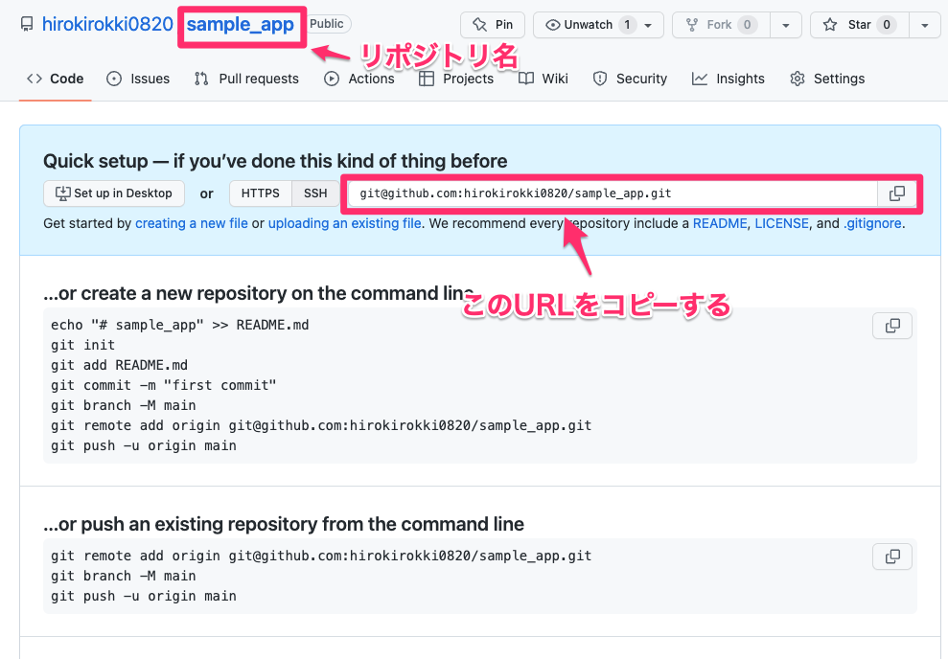
Task: Select the SSH clone URL option
Action: click(315, 193)
